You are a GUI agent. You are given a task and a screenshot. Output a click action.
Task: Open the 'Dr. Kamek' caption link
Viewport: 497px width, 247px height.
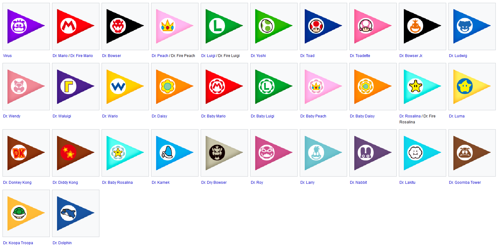pyautogui.click(x=160, y=183)
